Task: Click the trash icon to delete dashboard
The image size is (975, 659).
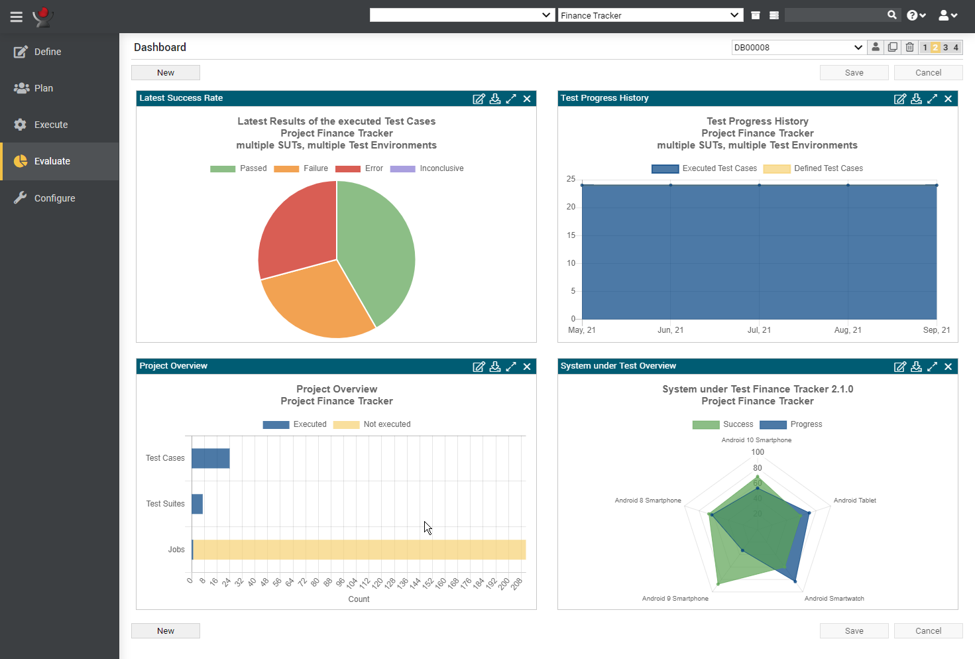Action: tap(909, 47)
